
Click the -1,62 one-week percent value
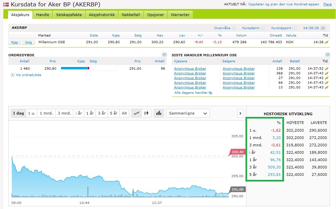point(276,130)
